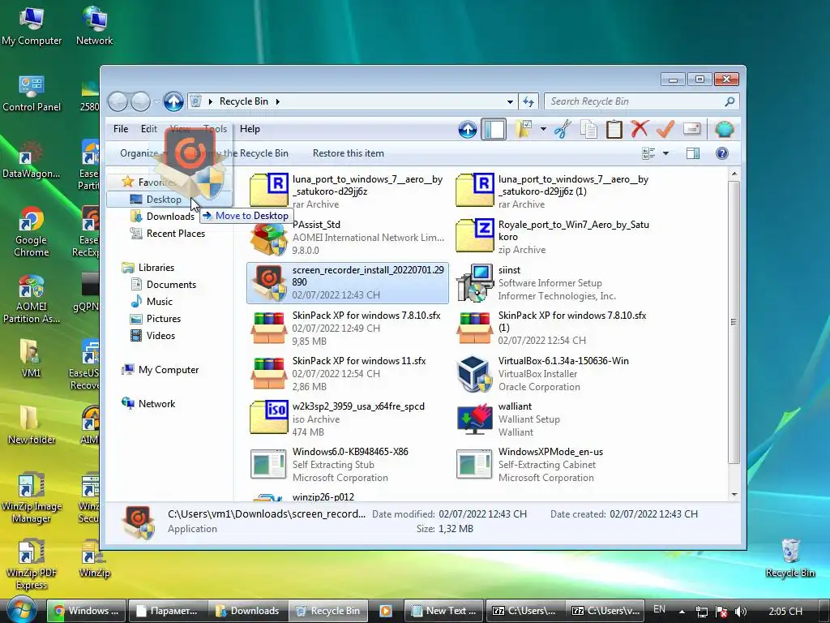Click the volume speaker tray icon
Image resolution: width=830 pixels, height=623 pixels.
coord(741,612)
